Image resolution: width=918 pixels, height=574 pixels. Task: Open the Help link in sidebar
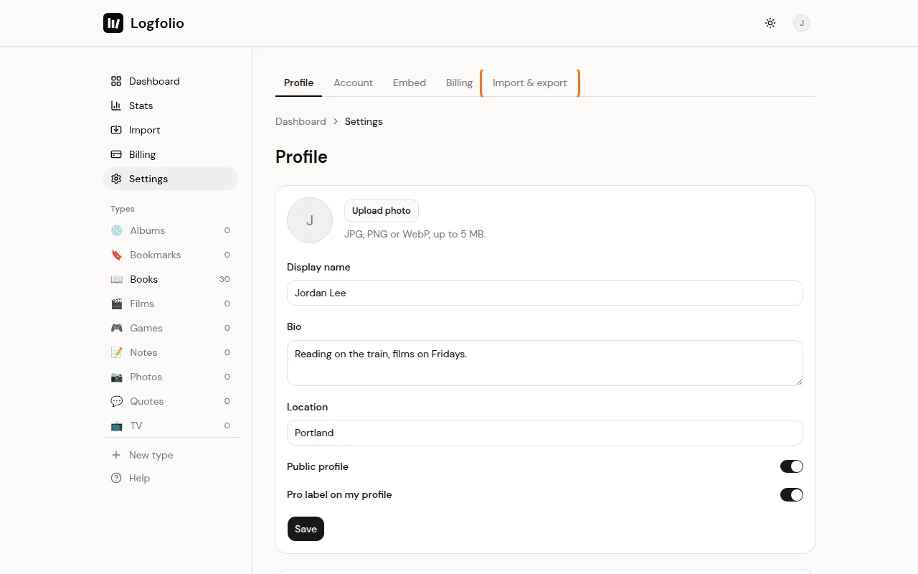pyautogui.click(x=139, y=478)
